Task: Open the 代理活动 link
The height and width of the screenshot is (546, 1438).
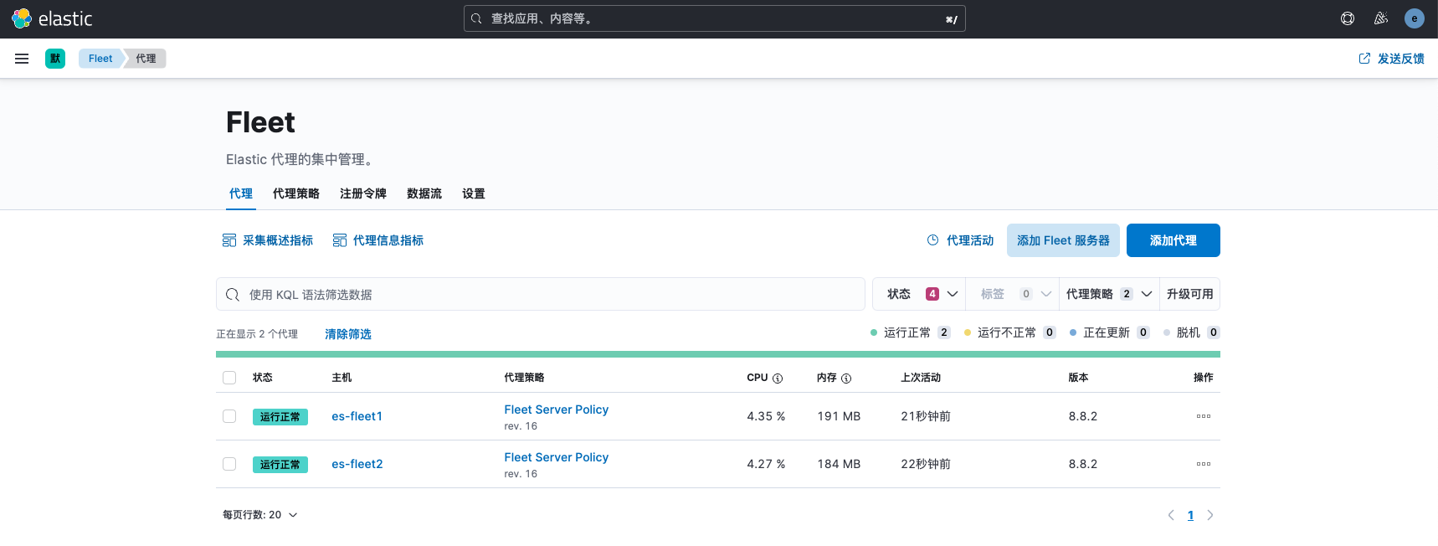Action: 970,240
